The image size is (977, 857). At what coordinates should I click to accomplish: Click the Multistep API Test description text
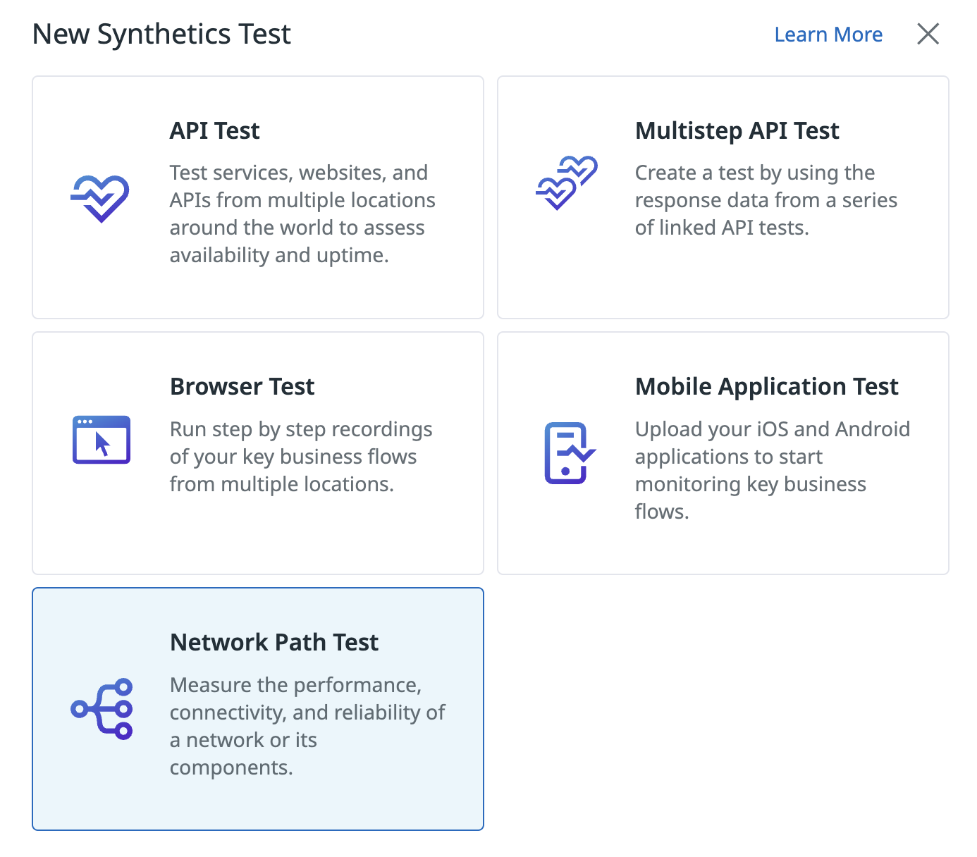coord(766,200)
